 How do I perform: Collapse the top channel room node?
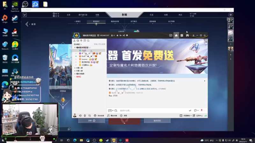click(x=75, y=47)
